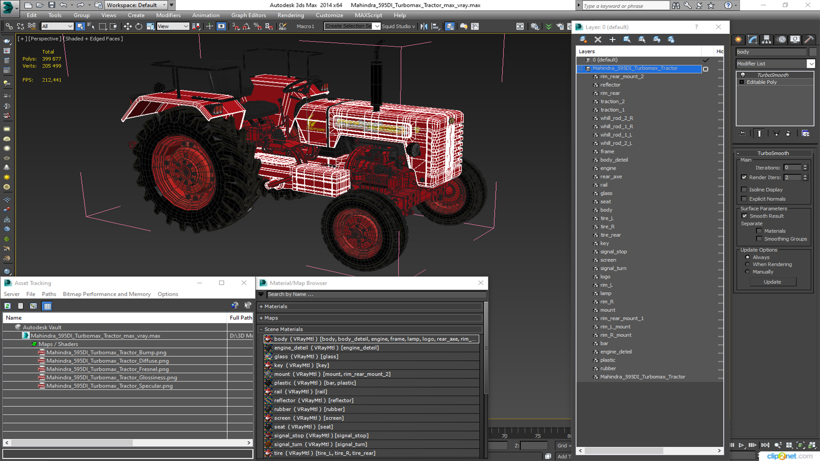Open the Workspace Default dropdown
Screen dimensions: 820x461
pos(137,5)
